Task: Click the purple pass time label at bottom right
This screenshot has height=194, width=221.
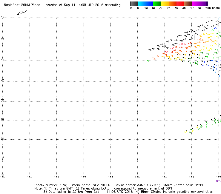Action: click(219, 181)
